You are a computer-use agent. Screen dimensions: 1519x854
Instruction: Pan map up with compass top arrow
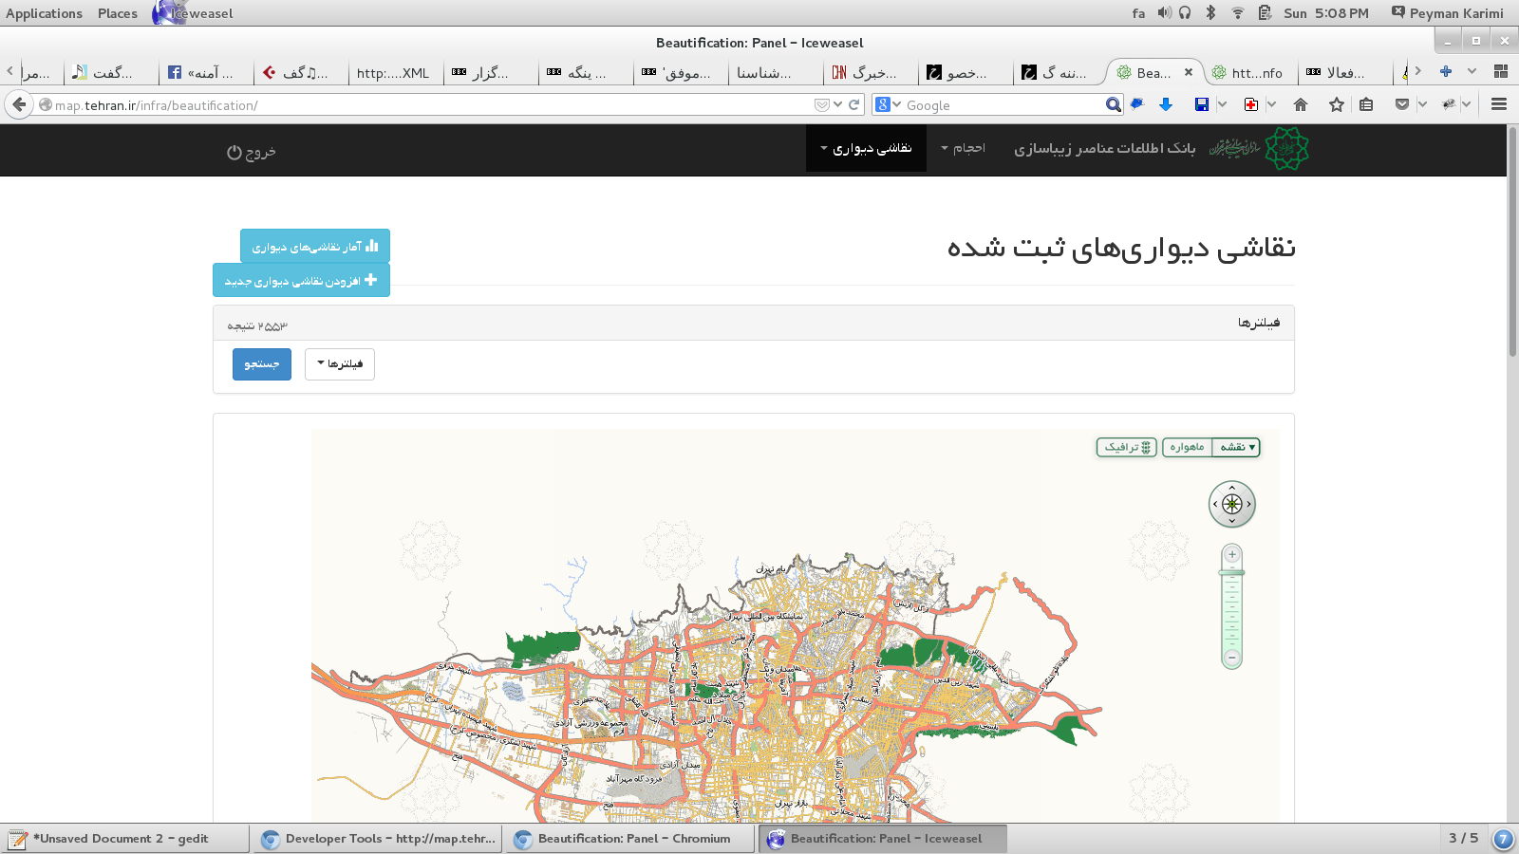pos(1232,489)
